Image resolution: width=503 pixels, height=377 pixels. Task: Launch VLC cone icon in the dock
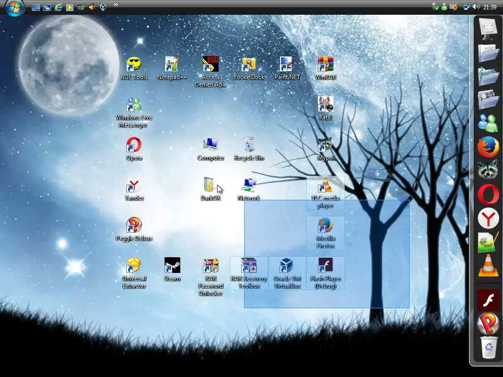pyautogui.click(x=488, y=266)
